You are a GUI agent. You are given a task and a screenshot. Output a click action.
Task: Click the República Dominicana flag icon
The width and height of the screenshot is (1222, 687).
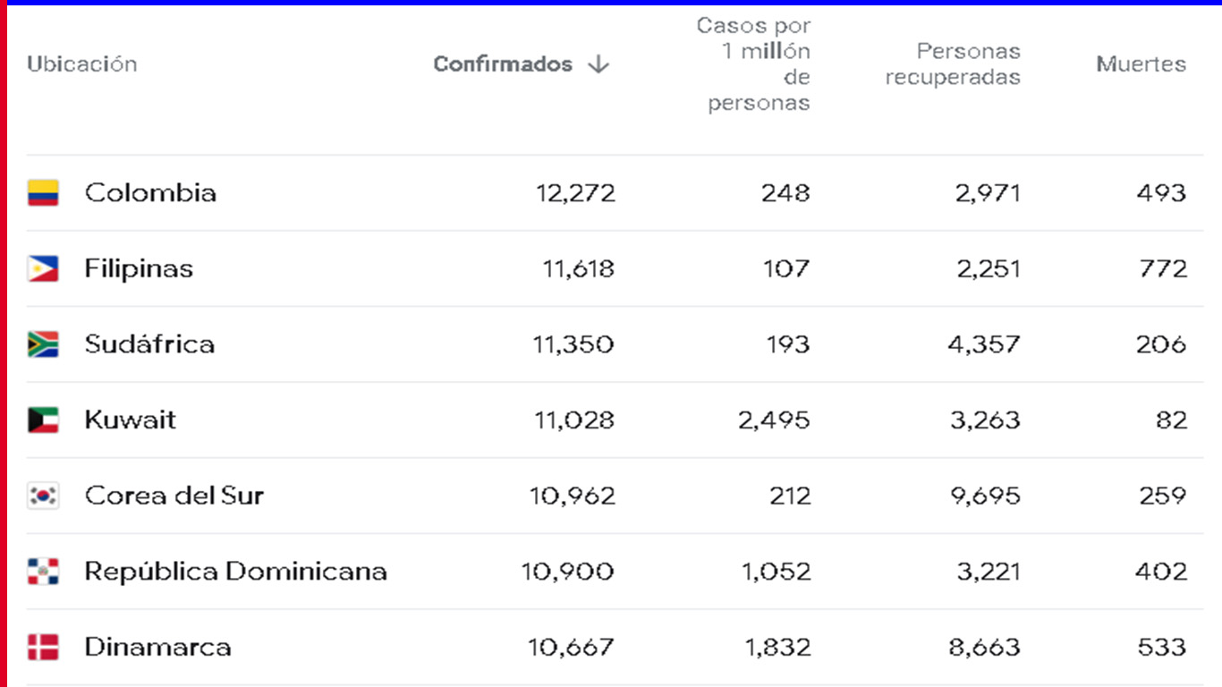(43, 572)
